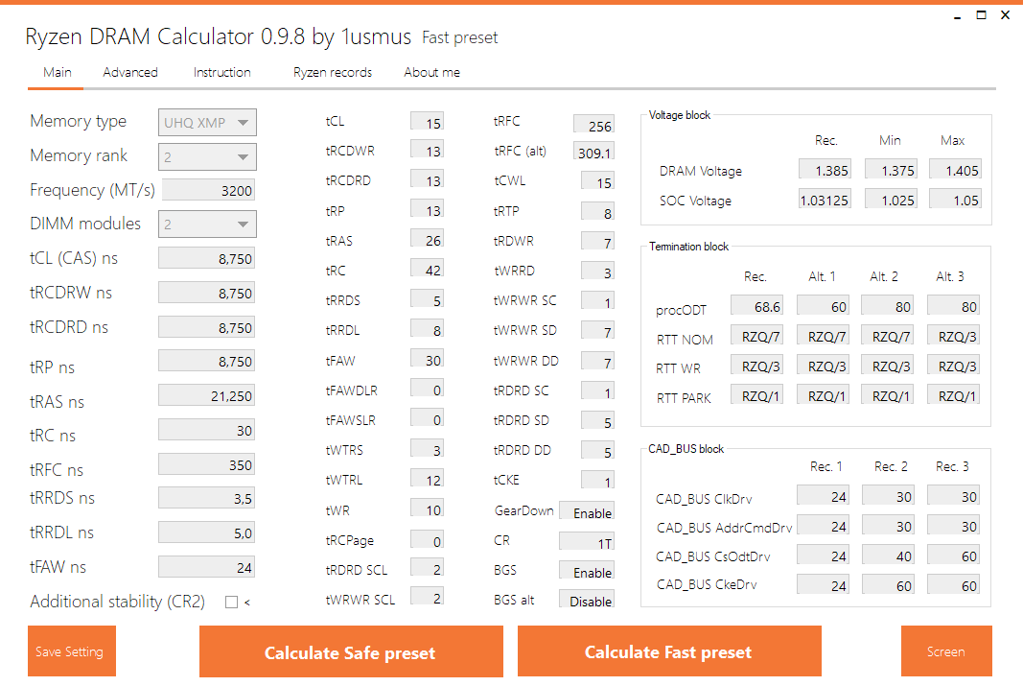Switch to the Advanced tab
1023x686 pixels.
click(x=130, y=72)
